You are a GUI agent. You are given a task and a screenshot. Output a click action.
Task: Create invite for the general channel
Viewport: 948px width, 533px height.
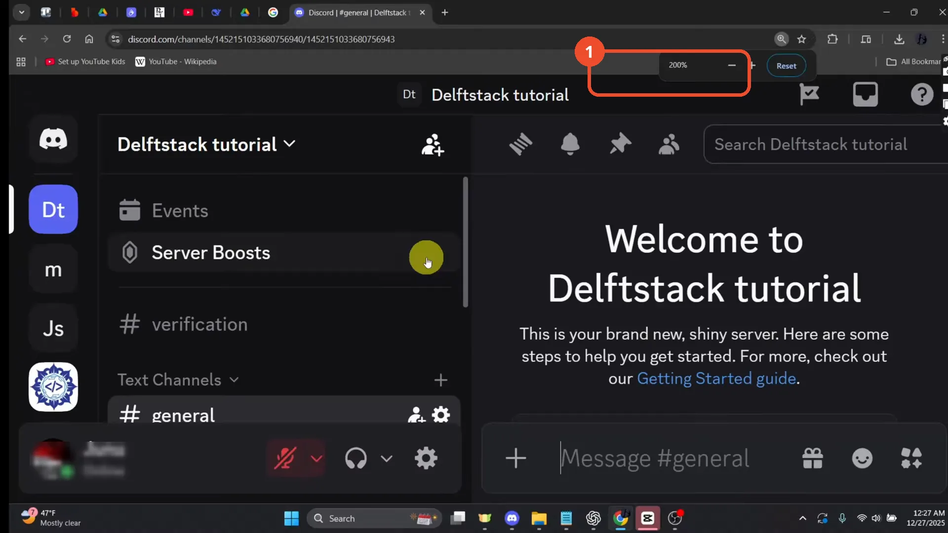(x=416, y=415)
